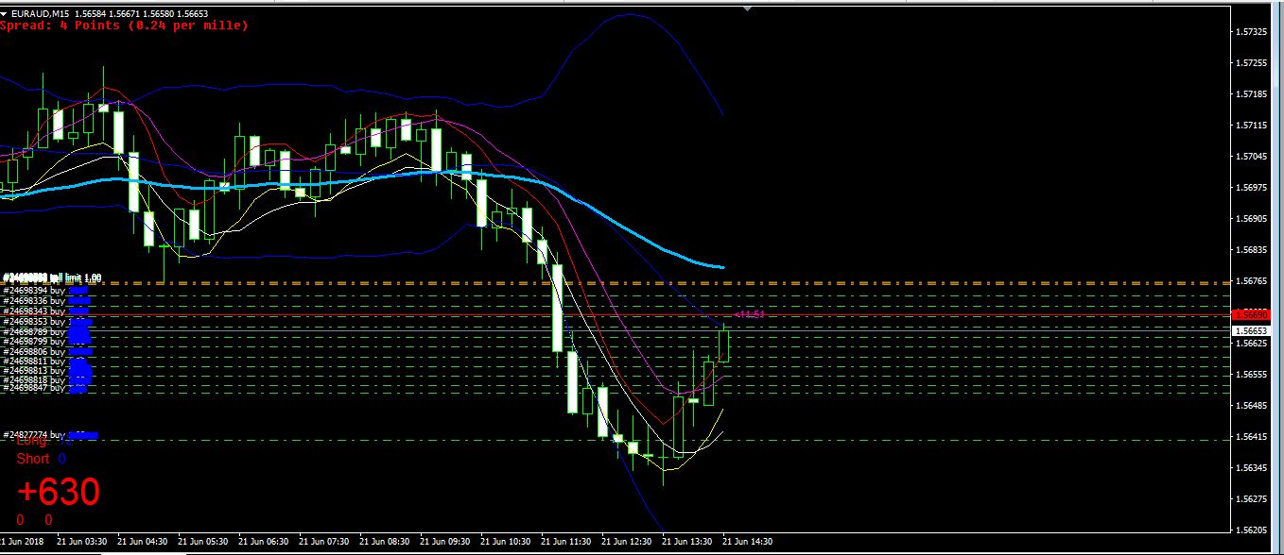Image resolution: width=1284 pixels, height=555 pixels.
Task: Select buy order #24698394 label
Action: [34, 291]
